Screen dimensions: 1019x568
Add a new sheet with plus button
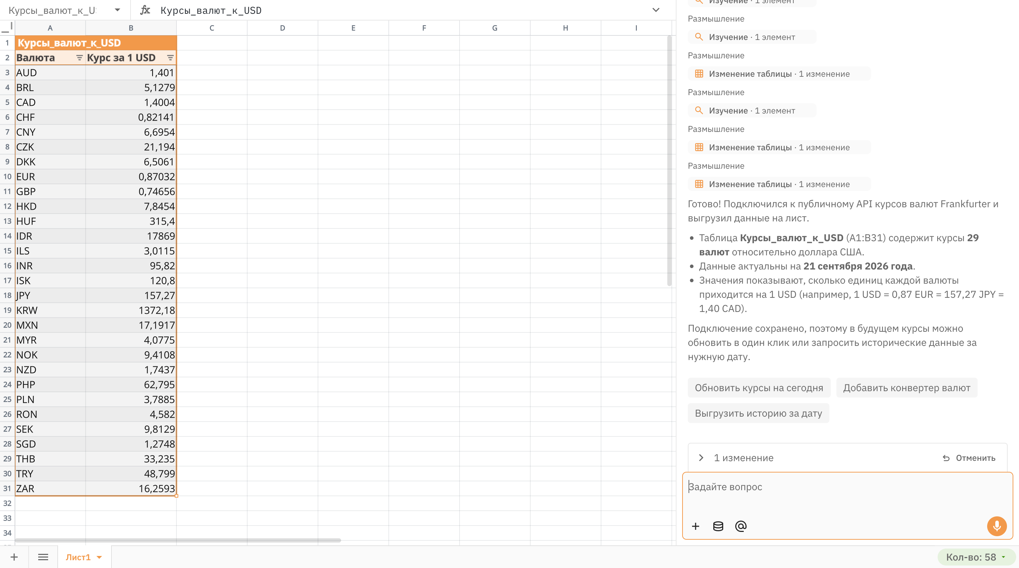[14, 557]
